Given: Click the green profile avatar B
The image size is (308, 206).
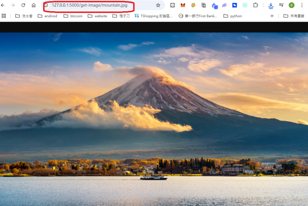Looking at the screenshot, I should pyautogui.click(x=292, y=5).
